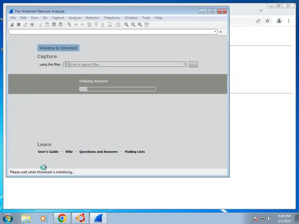
Task: Open the File menu
Action: click(x=13, y=18)
